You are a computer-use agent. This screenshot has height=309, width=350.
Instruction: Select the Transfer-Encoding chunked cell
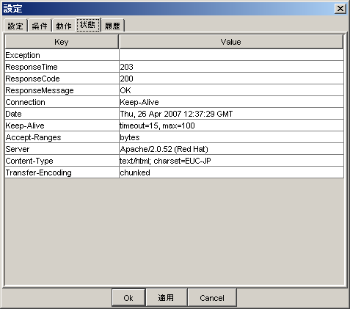pos(231,172)
